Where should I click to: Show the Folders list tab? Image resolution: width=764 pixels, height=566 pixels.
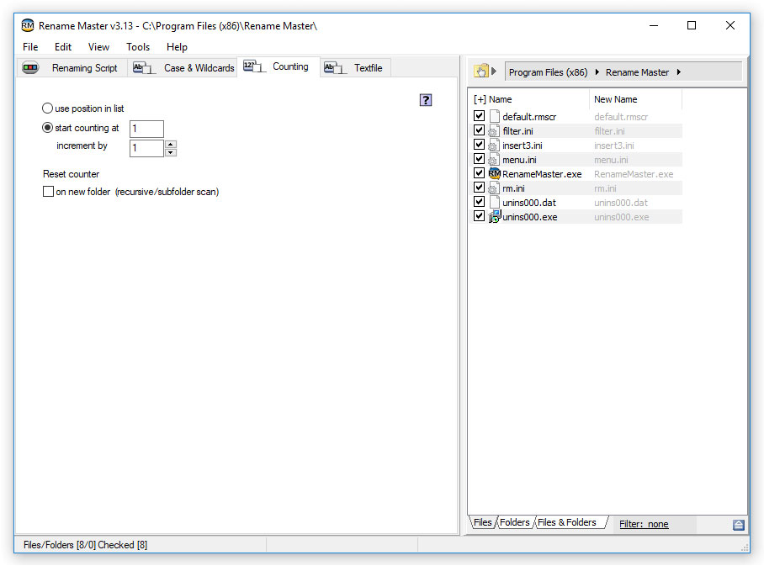click(515, 522)
